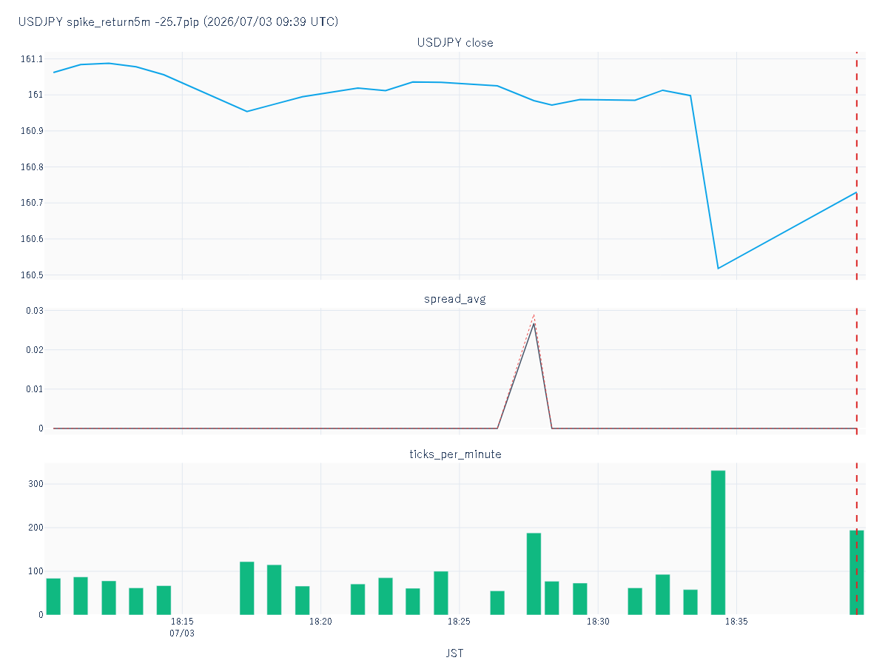Select the 18:35 time tick label
Screen dimensions: 888x666
point(736,622)
